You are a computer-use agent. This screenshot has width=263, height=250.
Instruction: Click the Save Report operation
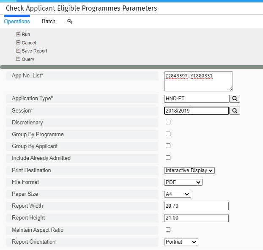click(x=34, y=51)
